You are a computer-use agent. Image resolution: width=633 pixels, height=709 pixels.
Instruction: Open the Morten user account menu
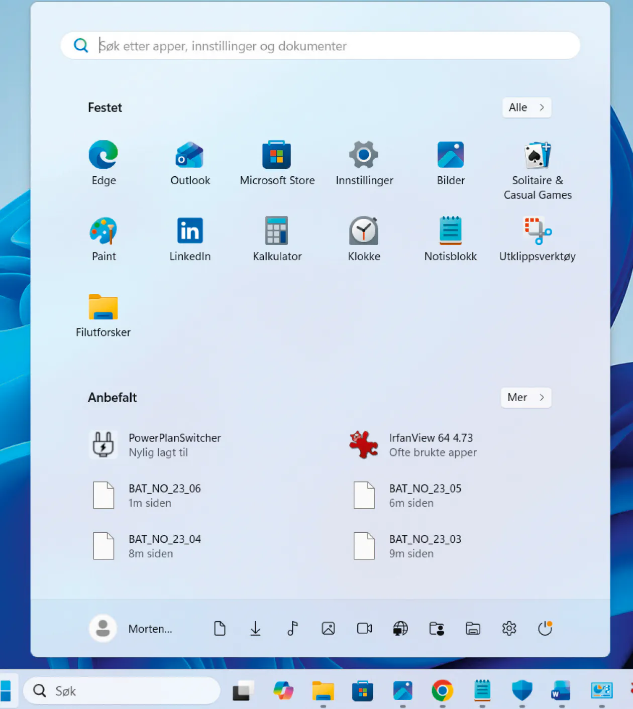pos(131,628)
